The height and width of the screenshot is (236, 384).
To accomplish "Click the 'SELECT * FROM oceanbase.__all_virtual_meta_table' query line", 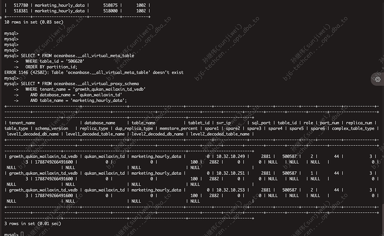I will [77, 56].
